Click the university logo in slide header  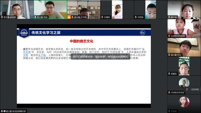click(x=24, y=33)
